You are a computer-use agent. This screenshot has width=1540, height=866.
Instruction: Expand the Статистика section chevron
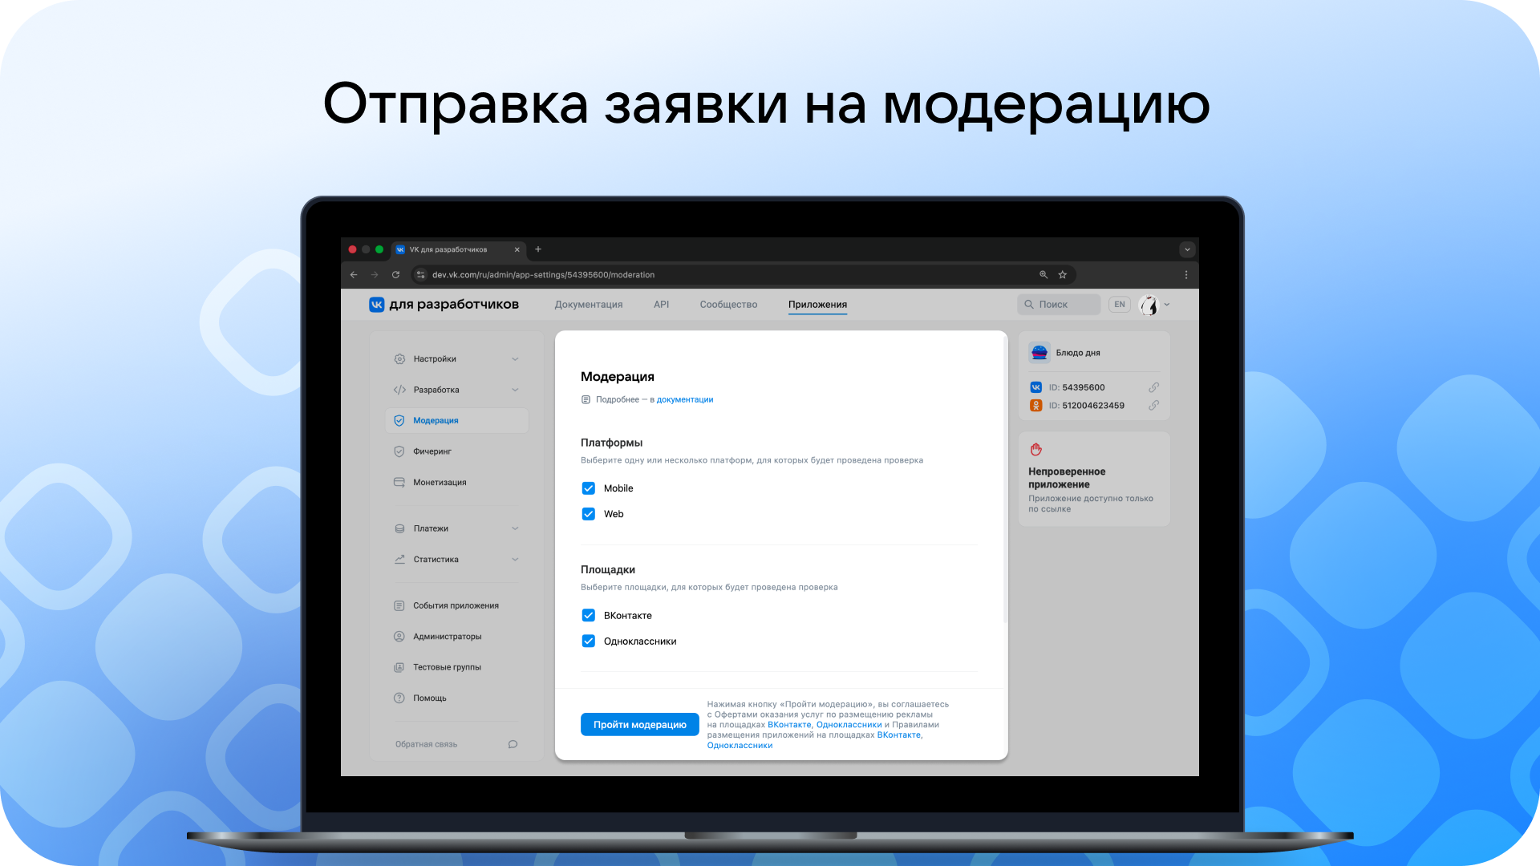[x=515, y=560]
